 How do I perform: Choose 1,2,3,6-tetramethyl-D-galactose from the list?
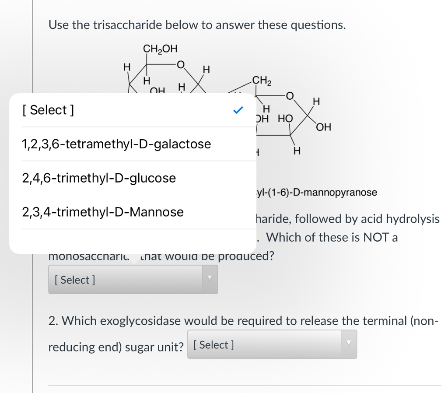pos(116,144)
